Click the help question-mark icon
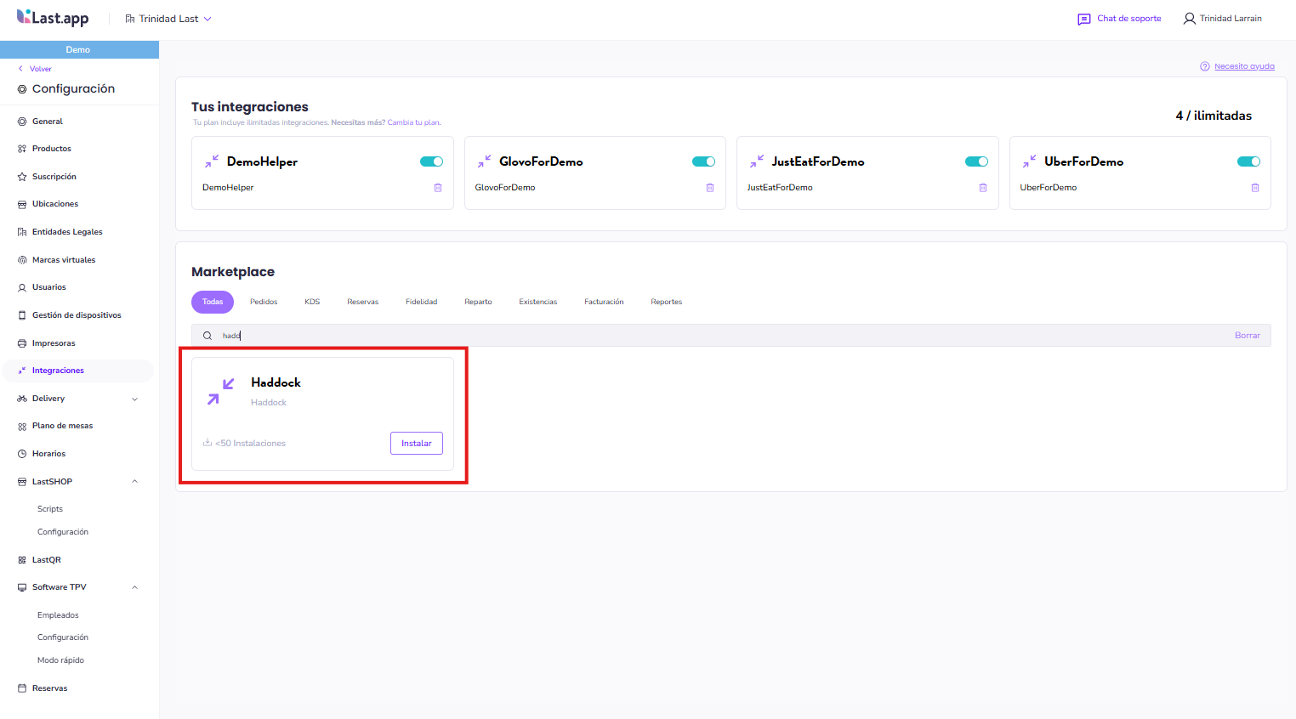 (x=1204, y=66)
